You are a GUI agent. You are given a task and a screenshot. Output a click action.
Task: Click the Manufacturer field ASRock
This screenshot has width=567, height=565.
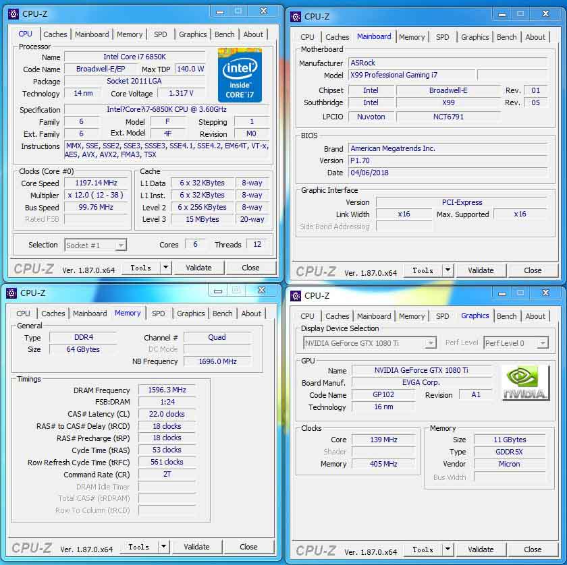point(448,63)
